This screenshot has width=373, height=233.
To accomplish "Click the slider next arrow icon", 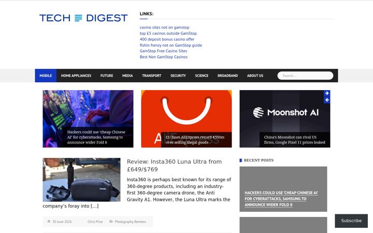I will 327,93.
